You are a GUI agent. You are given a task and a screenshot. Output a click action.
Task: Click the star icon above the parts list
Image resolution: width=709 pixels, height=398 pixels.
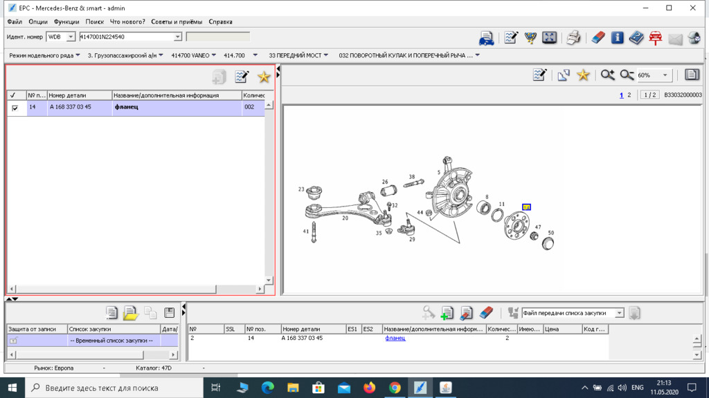pos(264,77)
